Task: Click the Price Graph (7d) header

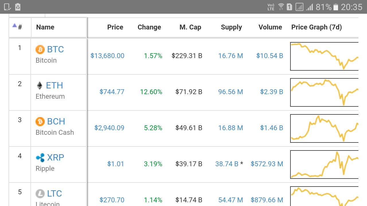Action: [317, 27]
